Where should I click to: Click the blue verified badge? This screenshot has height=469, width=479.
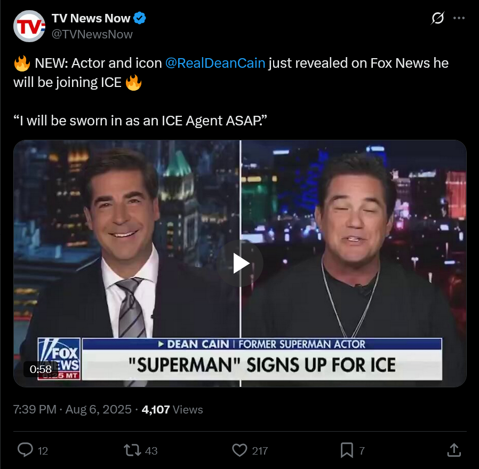[140, 18]
